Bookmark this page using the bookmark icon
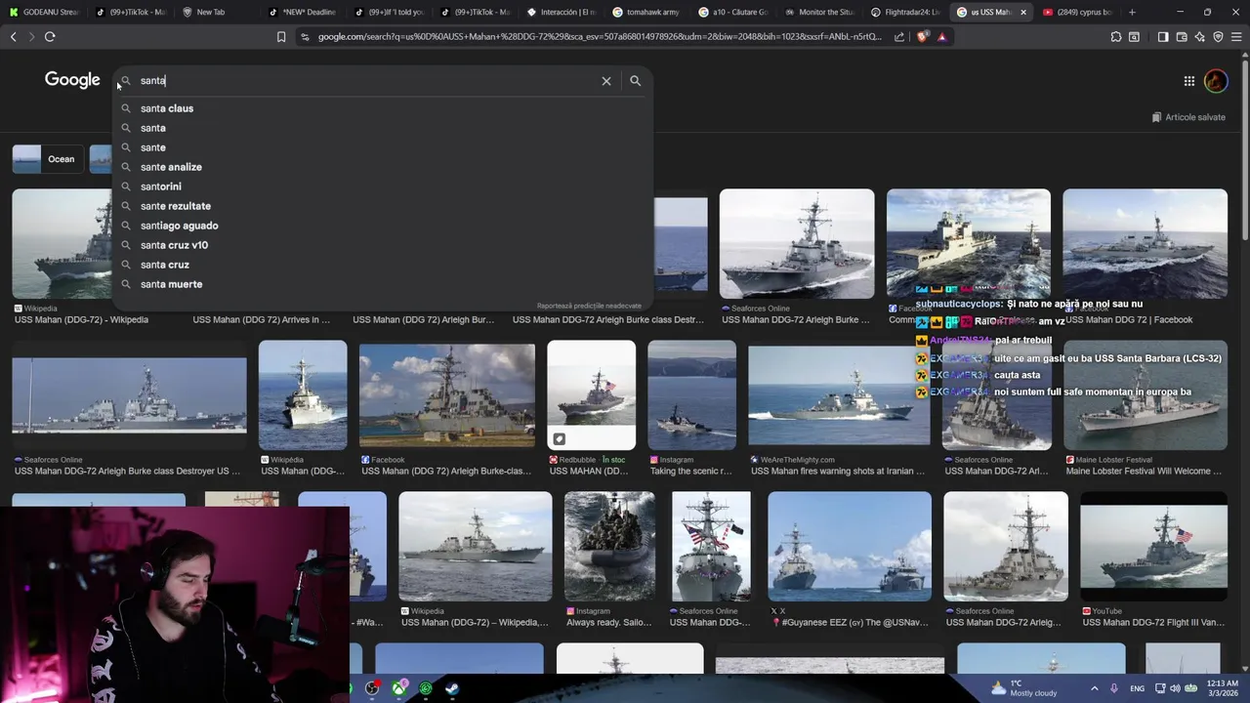 coord(281,37)
